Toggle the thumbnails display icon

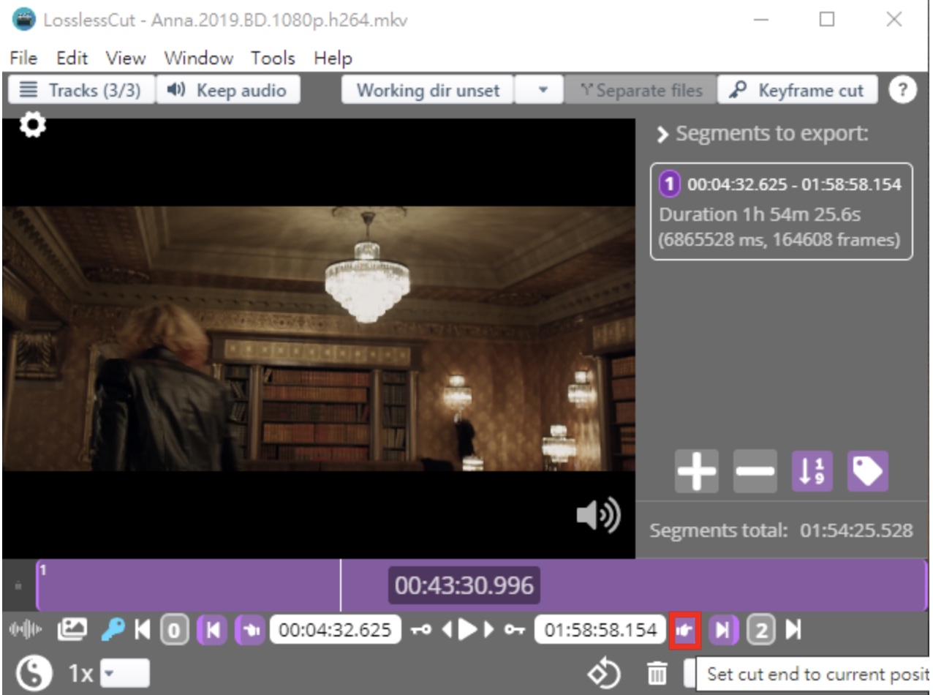coord(72,629)
